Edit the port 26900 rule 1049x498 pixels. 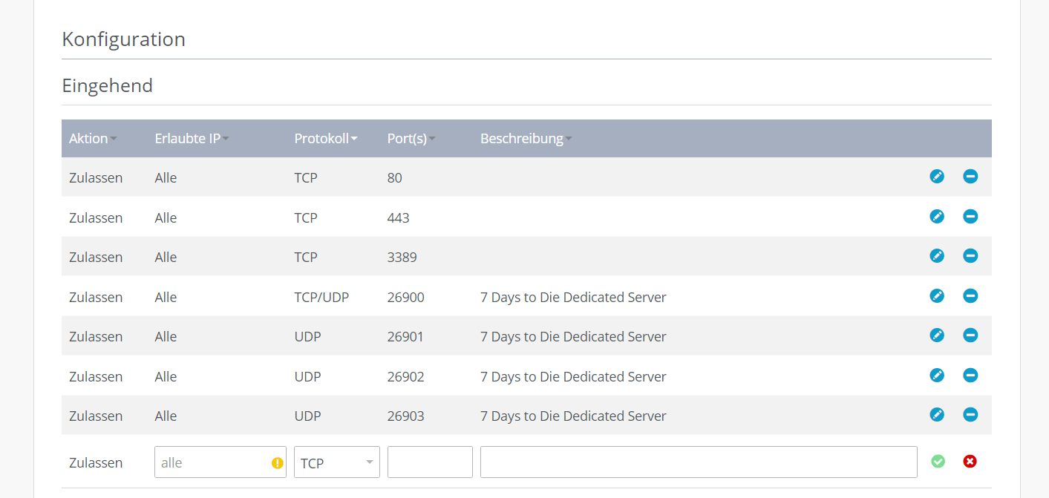pyautogui.click(x=937, y=296)
